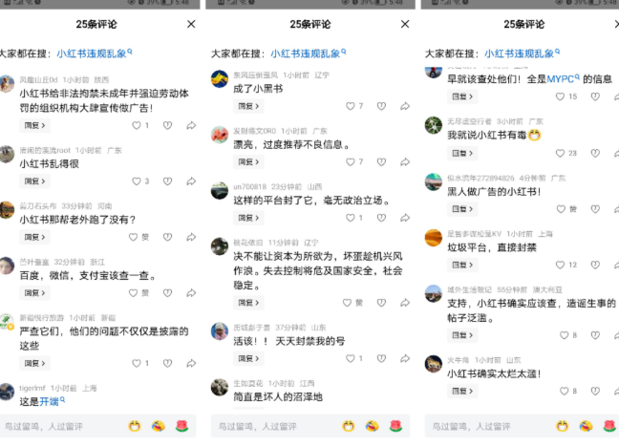Open the '小红书违规乱象' search link in the first panel

pos(94,53)
